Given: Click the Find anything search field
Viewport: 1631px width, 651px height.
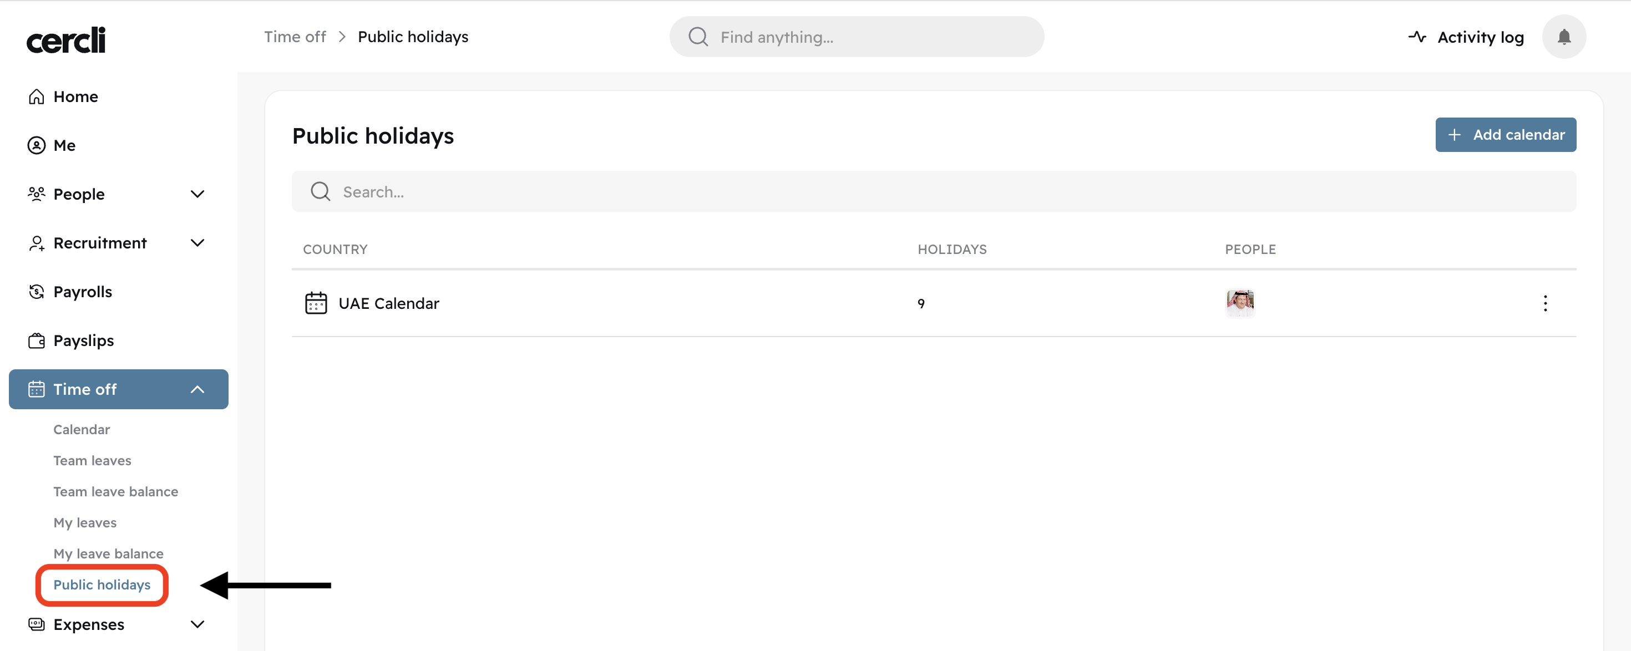Looking at the screenshot, I should pos(874,37).
